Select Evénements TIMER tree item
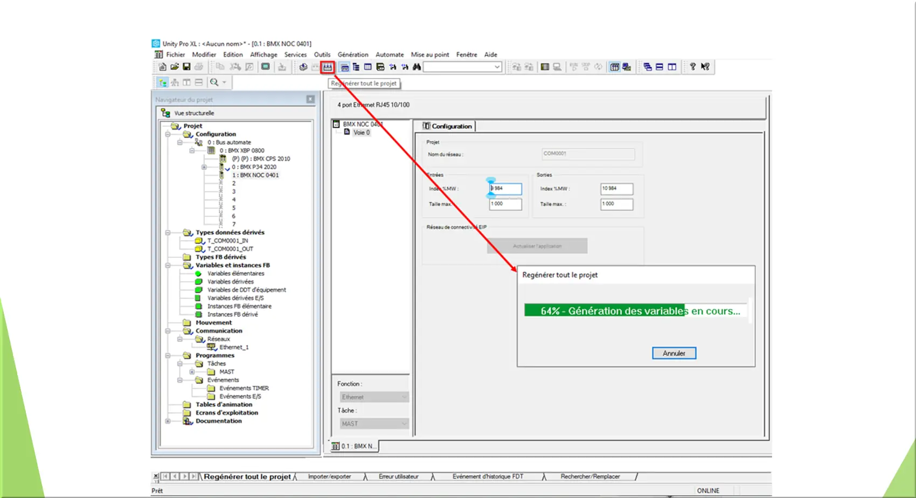The height and width of the screenshot is (498, 916). [244, 388]
